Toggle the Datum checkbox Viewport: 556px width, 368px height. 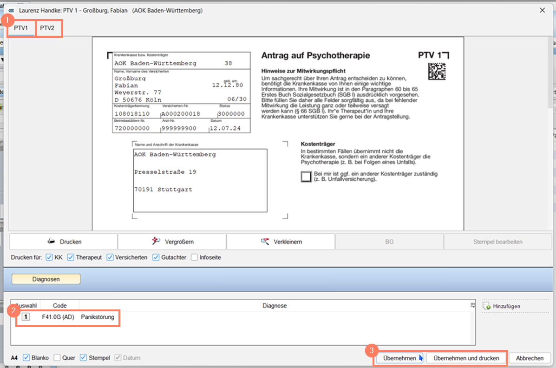[118, 358]
